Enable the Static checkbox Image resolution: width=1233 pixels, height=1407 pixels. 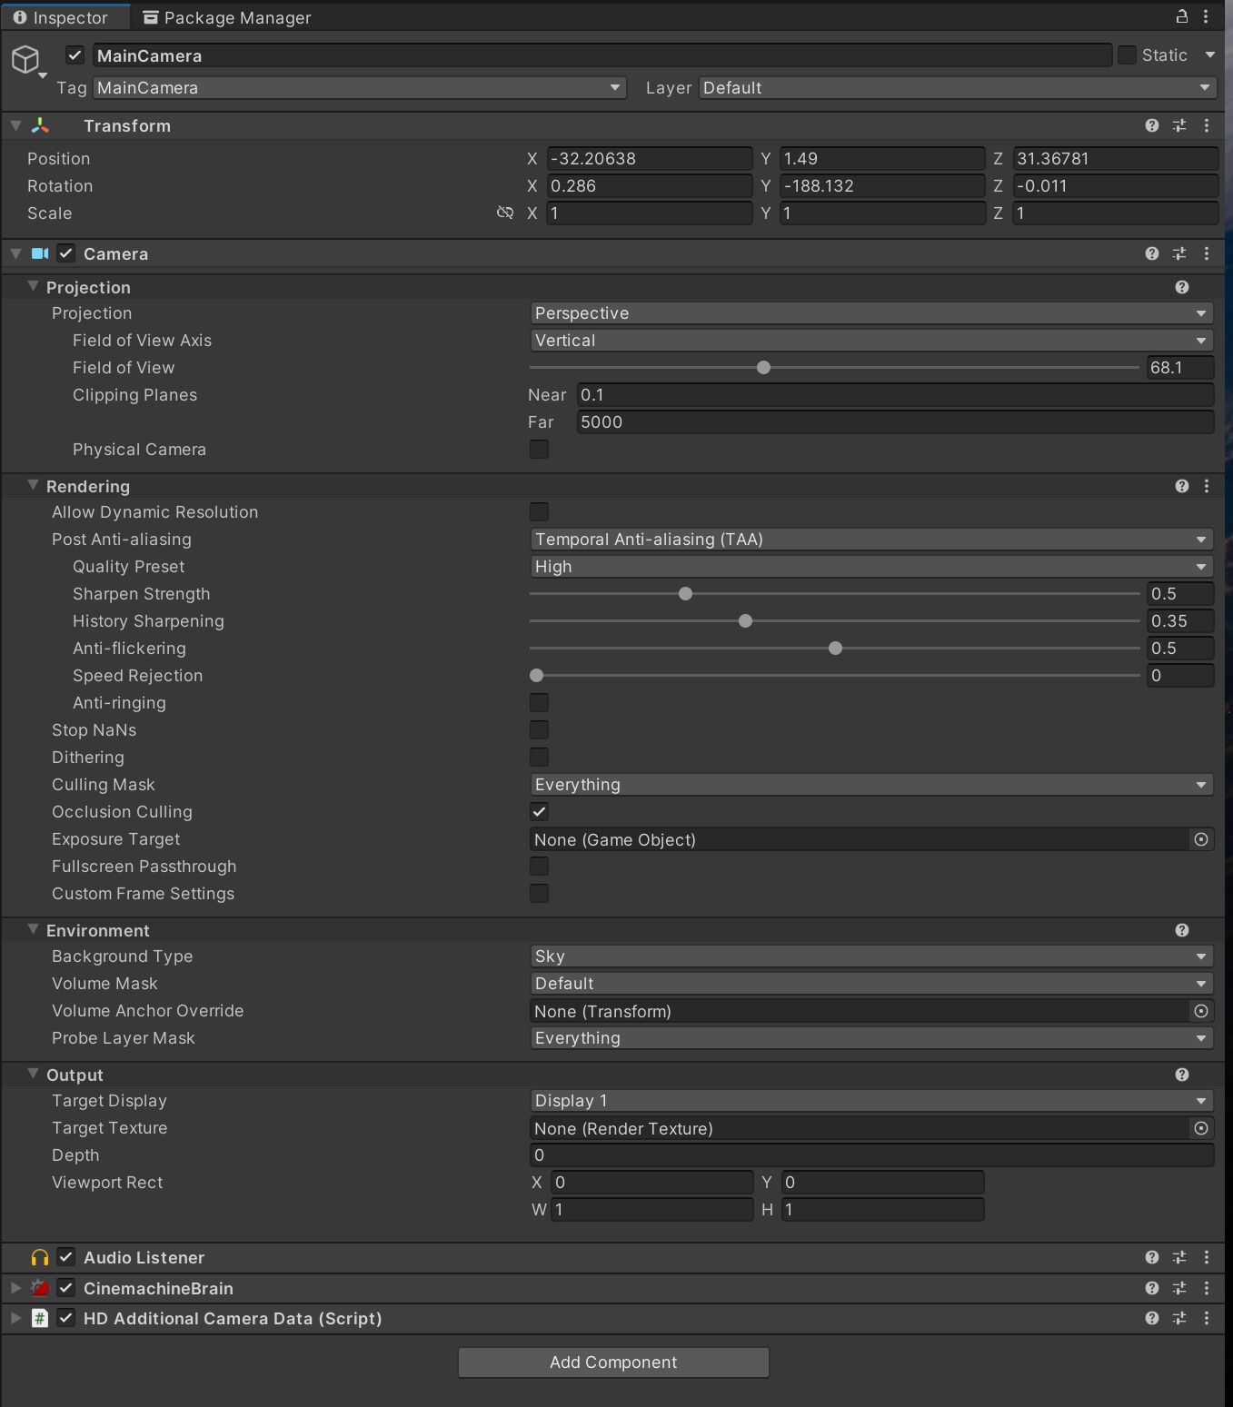(1127, 55)
